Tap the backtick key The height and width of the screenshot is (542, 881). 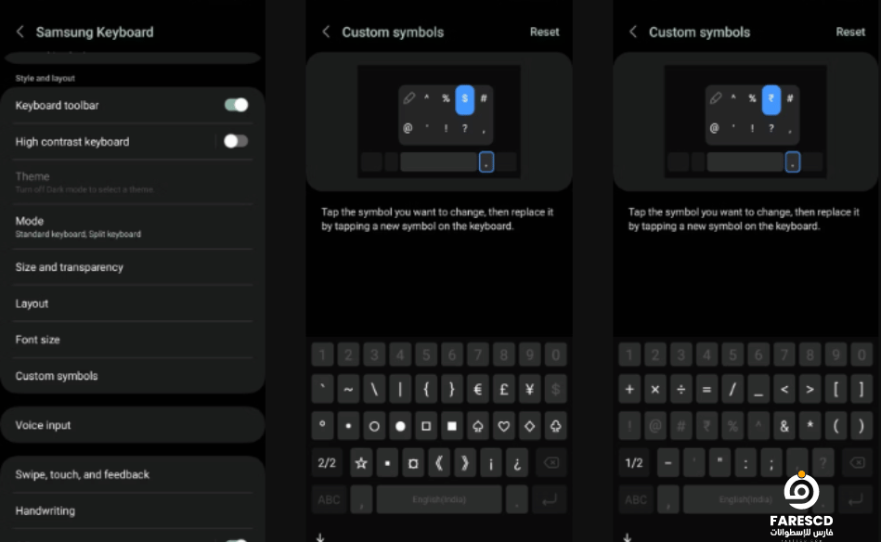(x=322, y=389)
